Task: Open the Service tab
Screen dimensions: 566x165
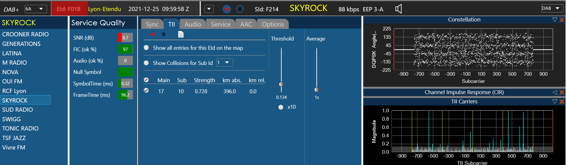Action: tap(221, 24)
